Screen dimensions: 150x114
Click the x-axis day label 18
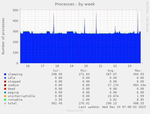coord(57,66)
